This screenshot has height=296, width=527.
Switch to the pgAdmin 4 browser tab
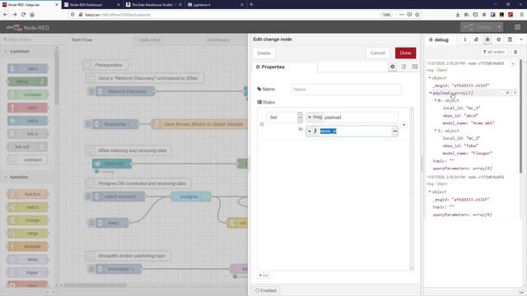pyautogui.click(x=216, y=5)
